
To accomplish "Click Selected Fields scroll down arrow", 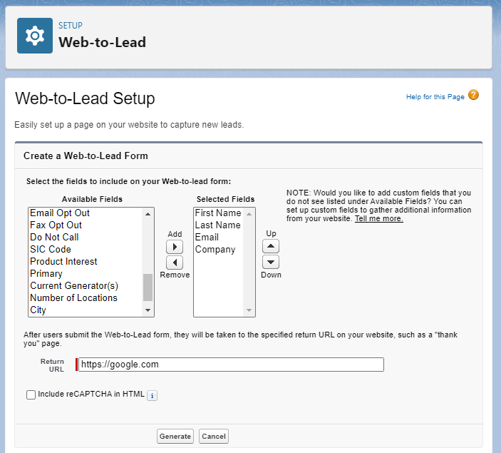I will click(249, 310).
